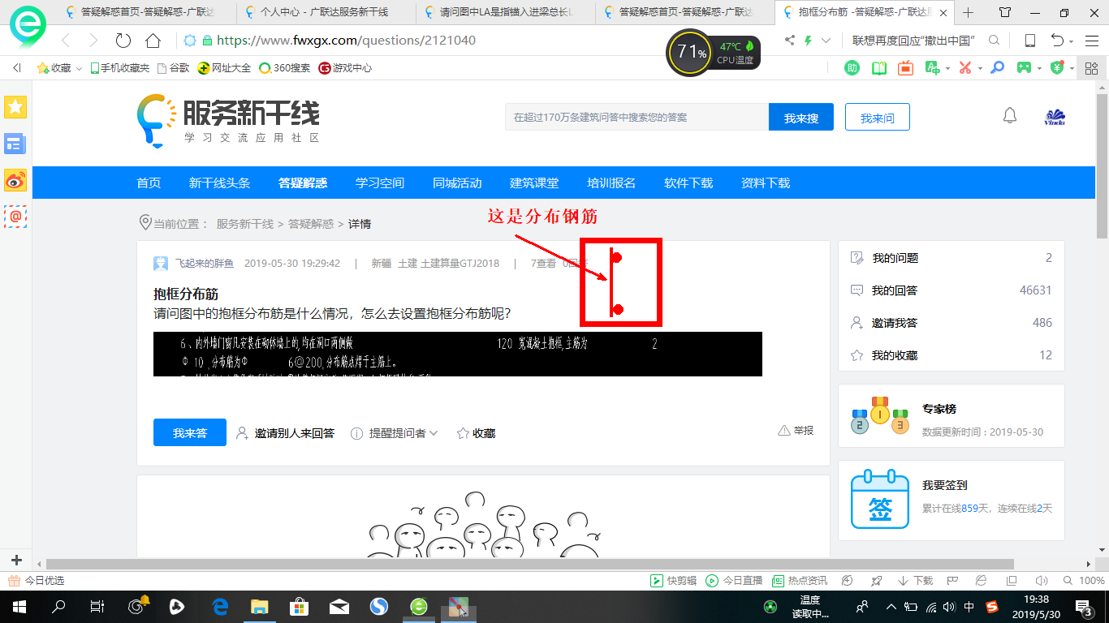Viewport: 1109px width, 623px height.
Task: Click the blue 我来答 answer button
Action: click(189, 433)
